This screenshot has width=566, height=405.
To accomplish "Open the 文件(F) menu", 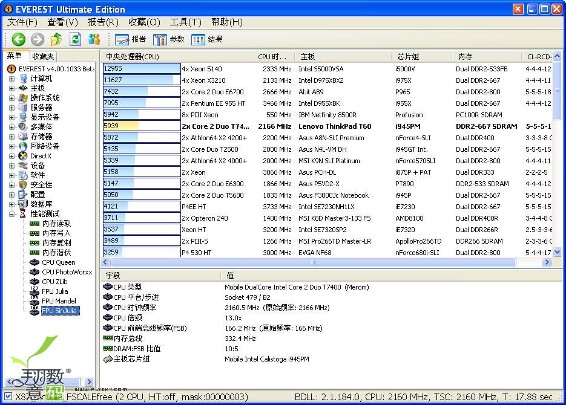I will [22, 22].
